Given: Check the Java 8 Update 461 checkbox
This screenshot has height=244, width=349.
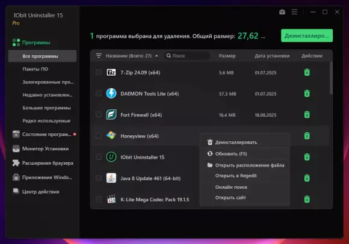Looking at the screenshot, I should pyautogui.click(x=99, y=178).
